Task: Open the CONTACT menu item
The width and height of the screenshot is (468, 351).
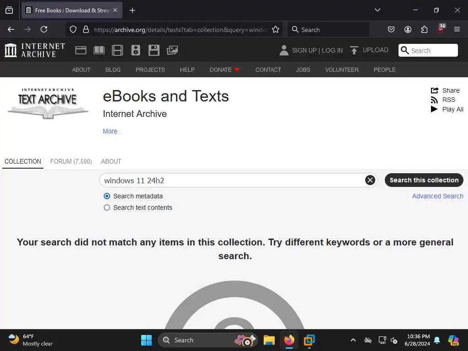Action: tap(268, 69)
